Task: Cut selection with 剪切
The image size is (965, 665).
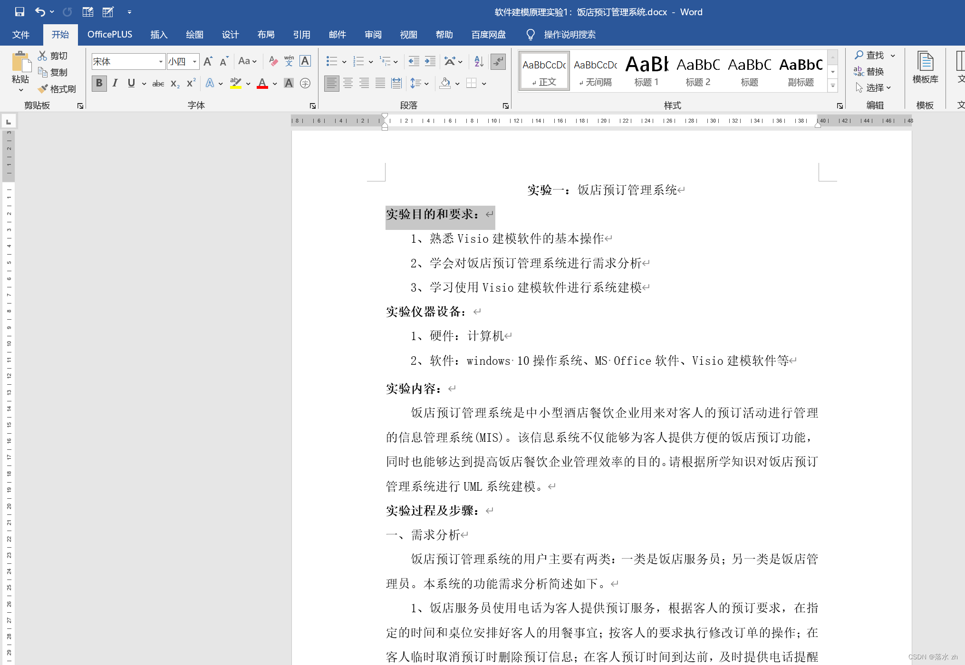Action: coord(53,56)
